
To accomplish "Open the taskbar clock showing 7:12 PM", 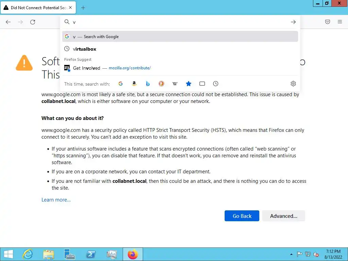I will 333,254.
